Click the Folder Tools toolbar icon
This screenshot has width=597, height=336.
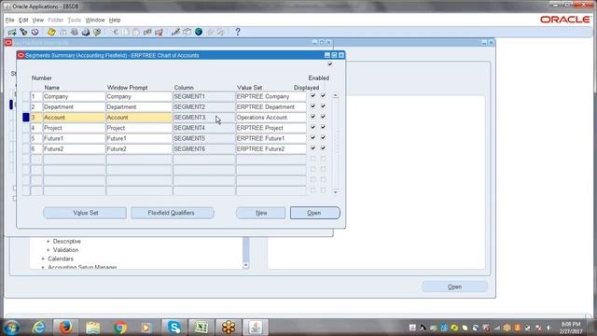coord(221,32)
